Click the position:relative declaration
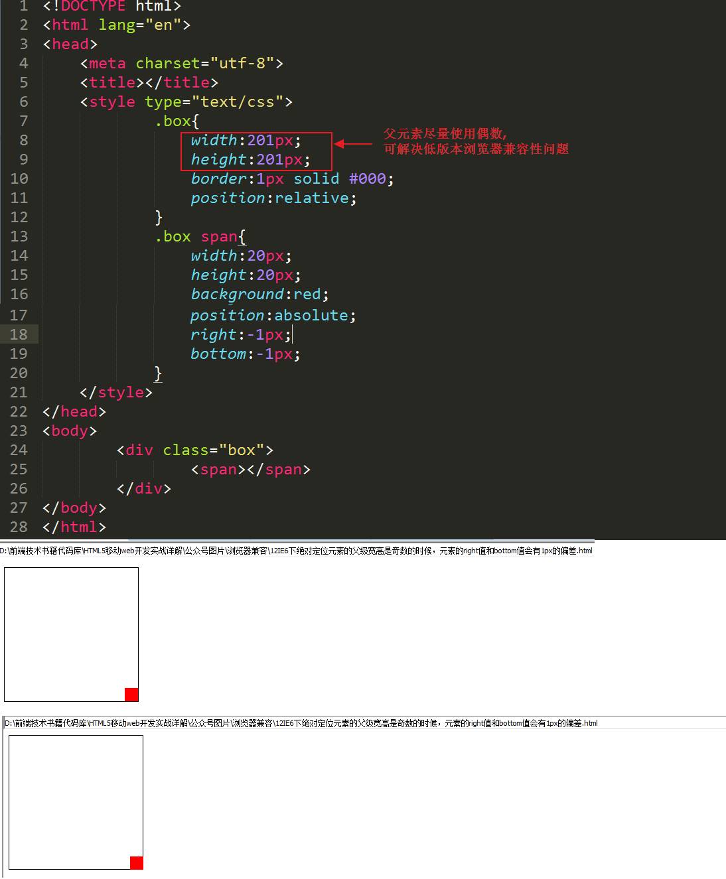Viewport: 726px width, 879px height. coord(273,198)
